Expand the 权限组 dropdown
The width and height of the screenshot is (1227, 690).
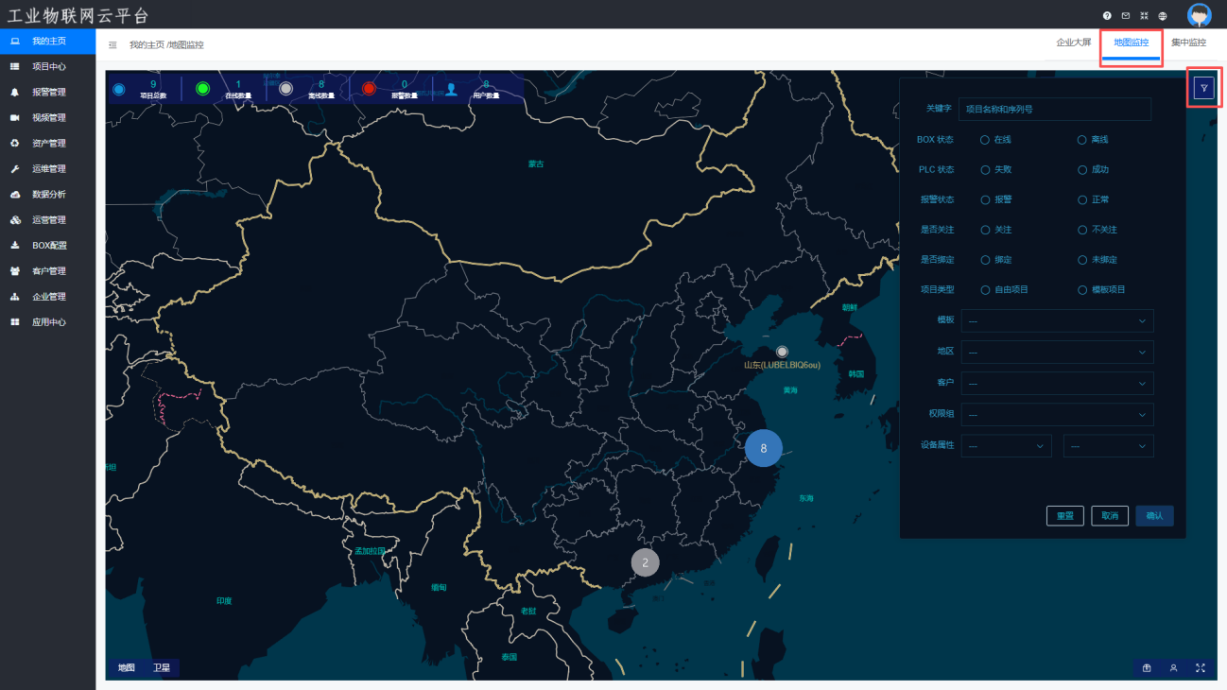pos(1057,415)
